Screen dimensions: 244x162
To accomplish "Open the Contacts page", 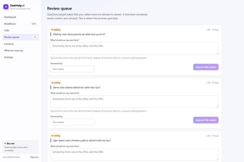I will click(x=21, y=44).
